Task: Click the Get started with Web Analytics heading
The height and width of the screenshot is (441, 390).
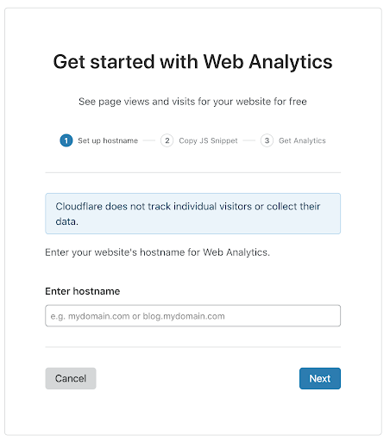Action: pyautogui.click(x=193, y=62)
